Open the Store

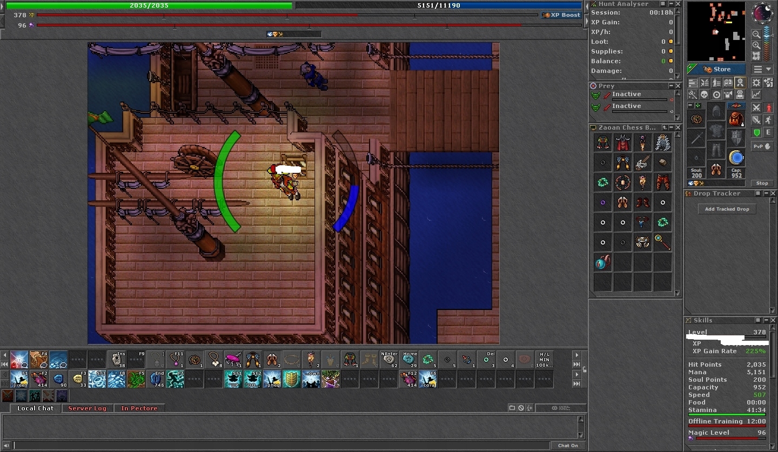(716, 69)
